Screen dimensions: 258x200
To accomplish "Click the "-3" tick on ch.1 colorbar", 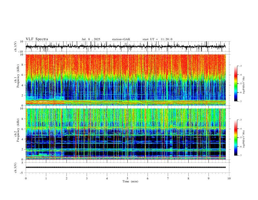I will coord(240,66).
